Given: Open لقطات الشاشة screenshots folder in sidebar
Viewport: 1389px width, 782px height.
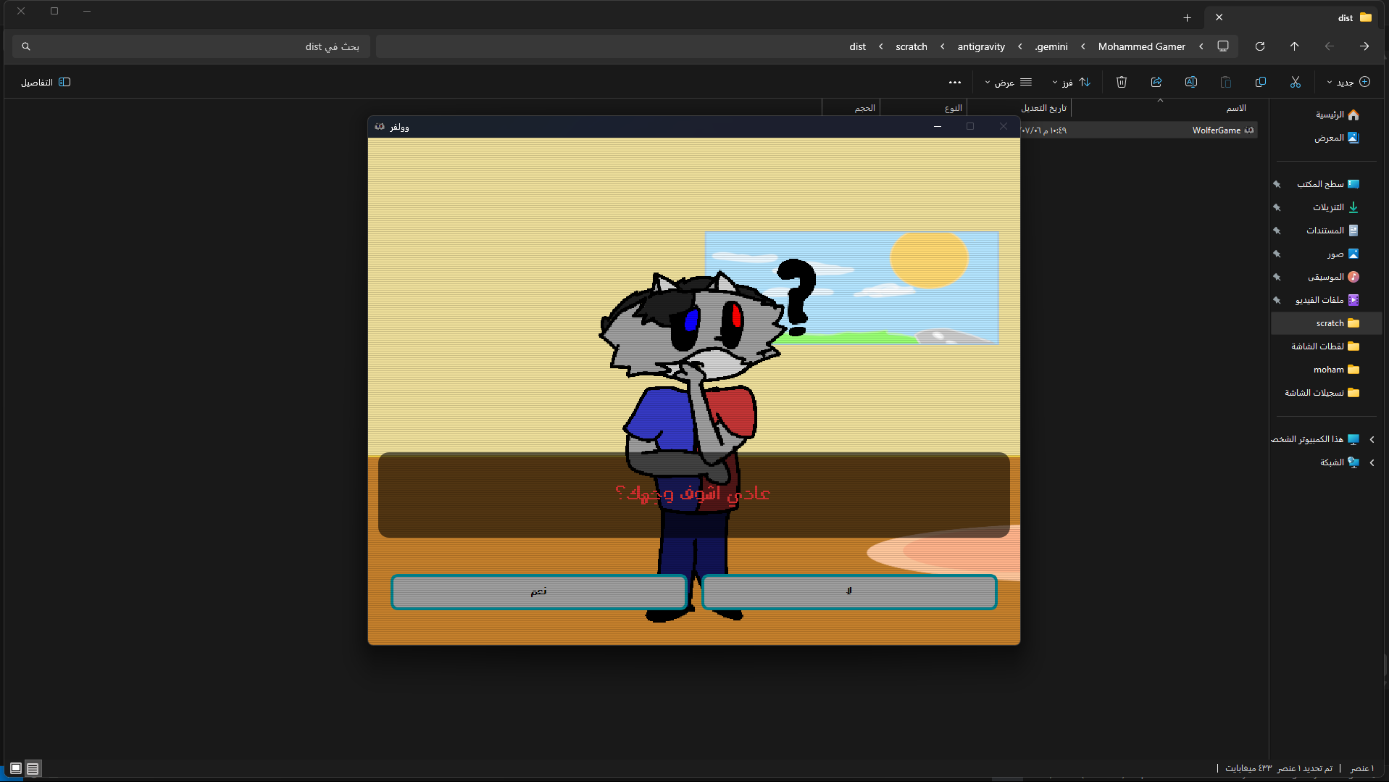Looking at the screenshot, I should (x=1325, y=346).
